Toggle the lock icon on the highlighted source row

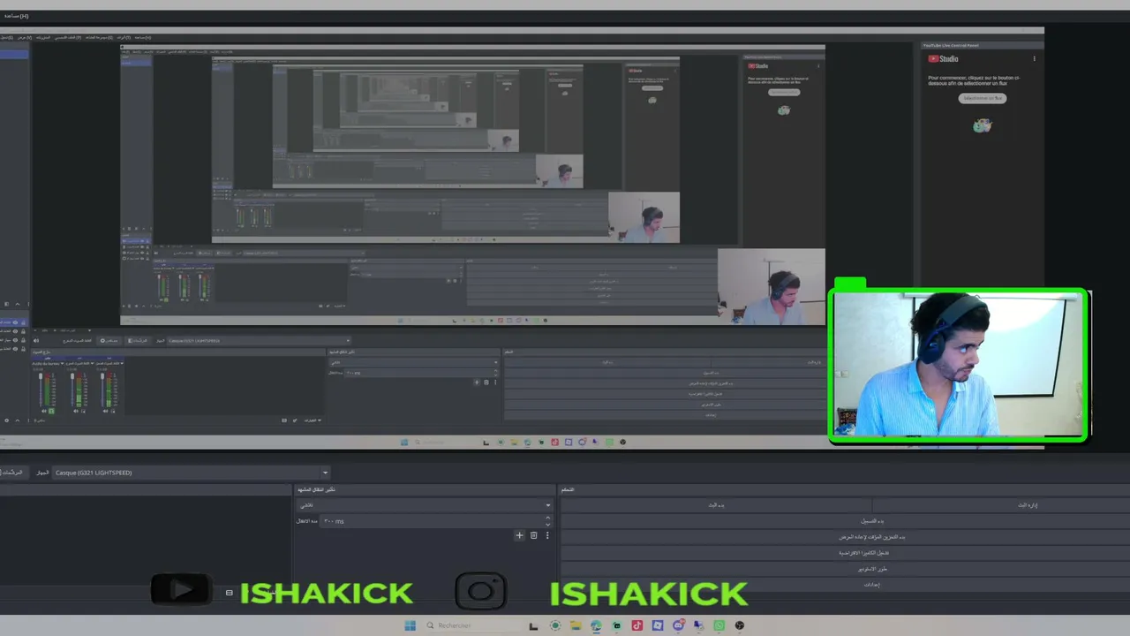(x=23, y=323)
